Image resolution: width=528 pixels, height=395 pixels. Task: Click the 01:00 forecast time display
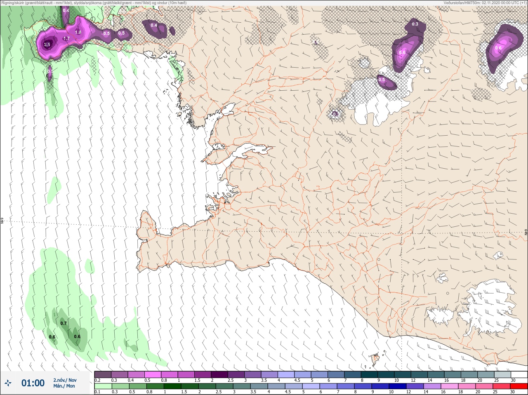click(33, 383)
